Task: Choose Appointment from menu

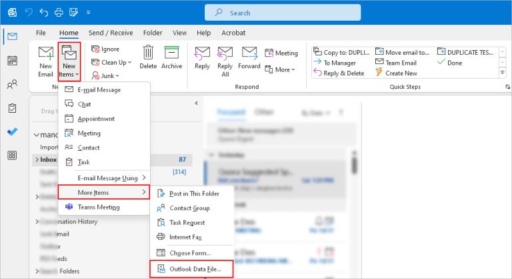Action: coord(104,118)
